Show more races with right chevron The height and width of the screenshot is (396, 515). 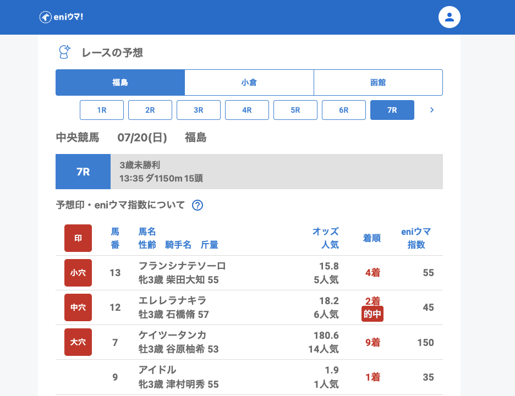tap(432, 110)
